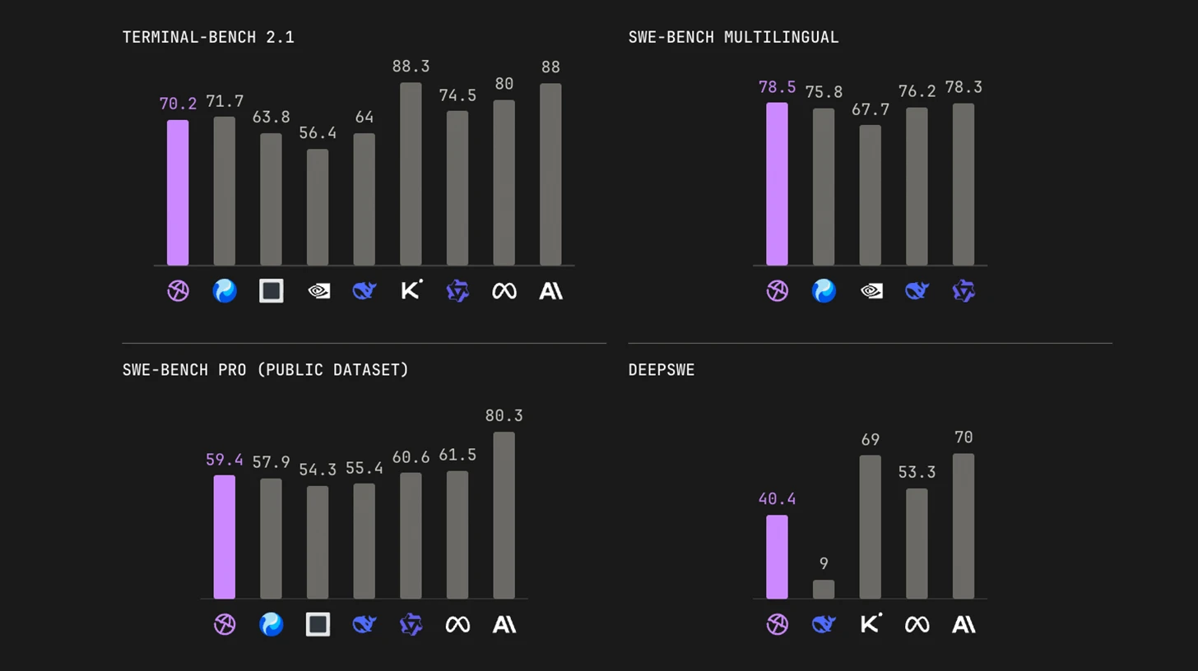
Task: Click the TERMINAL-BENCH 2.1 heading
Action: (208, 37)
